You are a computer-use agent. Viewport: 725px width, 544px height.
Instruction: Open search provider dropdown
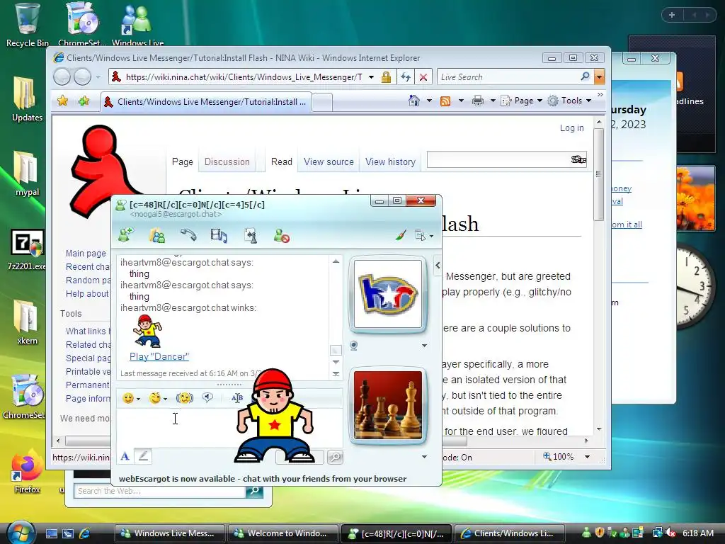(x=599, y=76)
